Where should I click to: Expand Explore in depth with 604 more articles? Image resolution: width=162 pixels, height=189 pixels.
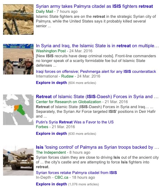click(51, 83)
